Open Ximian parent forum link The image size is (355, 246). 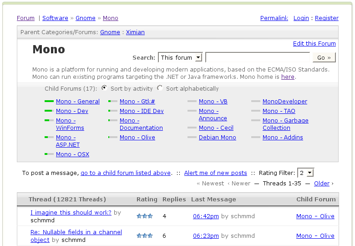tap(135, 32)
